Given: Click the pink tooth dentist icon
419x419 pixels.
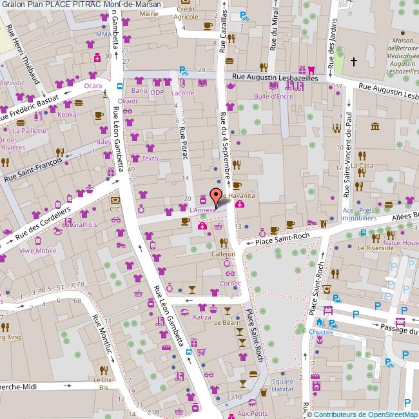Looking at the screenshot, I should (311, 70).
